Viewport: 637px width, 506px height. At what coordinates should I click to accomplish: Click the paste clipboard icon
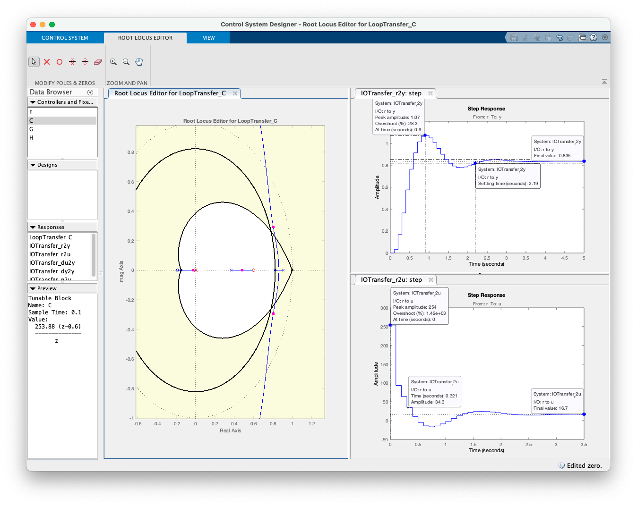548,37
